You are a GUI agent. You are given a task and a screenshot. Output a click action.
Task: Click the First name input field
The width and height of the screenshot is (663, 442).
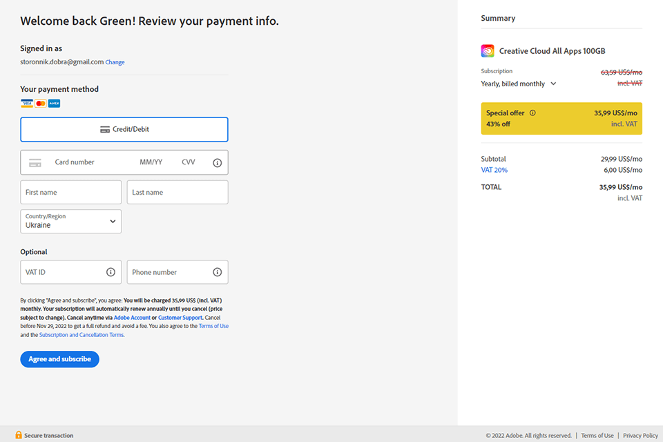point(71,193)
